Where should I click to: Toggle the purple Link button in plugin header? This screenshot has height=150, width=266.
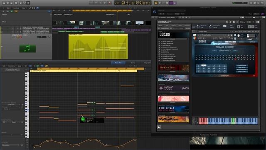click(263, 14)
